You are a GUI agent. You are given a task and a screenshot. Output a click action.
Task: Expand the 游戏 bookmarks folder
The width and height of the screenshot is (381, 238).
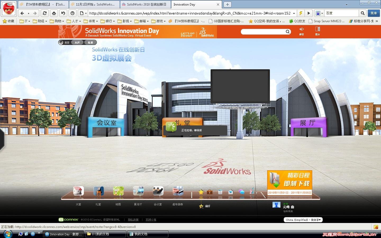[158, 21]
